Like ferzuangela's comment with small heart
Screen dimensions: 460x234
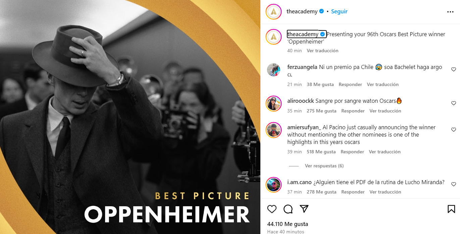point(454,69)
